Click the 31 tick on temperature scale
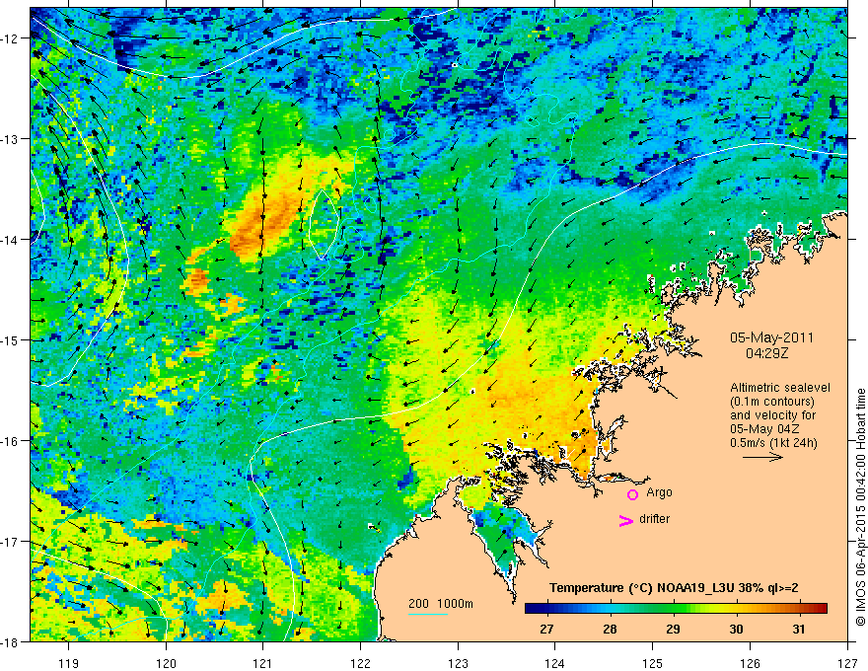 click(x=799, y=629)
